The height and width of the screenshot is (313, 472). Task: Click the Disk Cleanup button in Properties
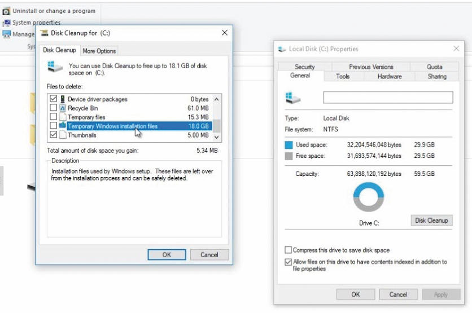(x=432, y=221)
